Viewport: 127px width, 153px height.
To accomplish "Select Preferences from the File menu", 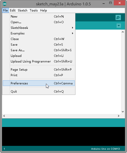I will click(39, 83).
